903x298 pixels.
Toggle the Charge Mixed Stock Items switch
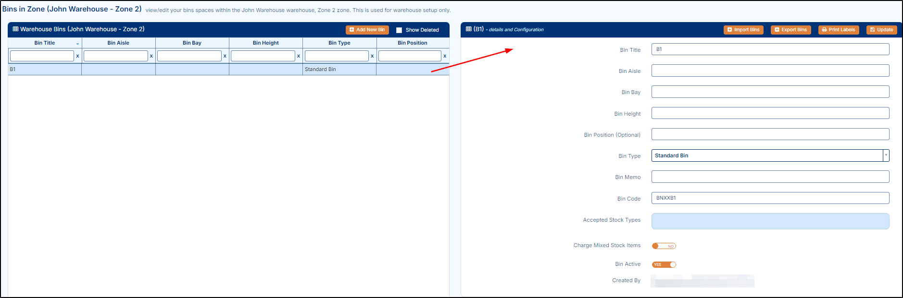[x=664, y=246]
